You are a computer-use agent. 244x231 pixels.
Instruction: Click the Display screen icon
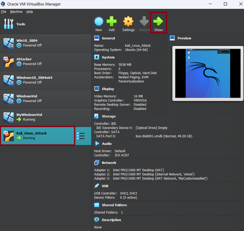[96, 89]
